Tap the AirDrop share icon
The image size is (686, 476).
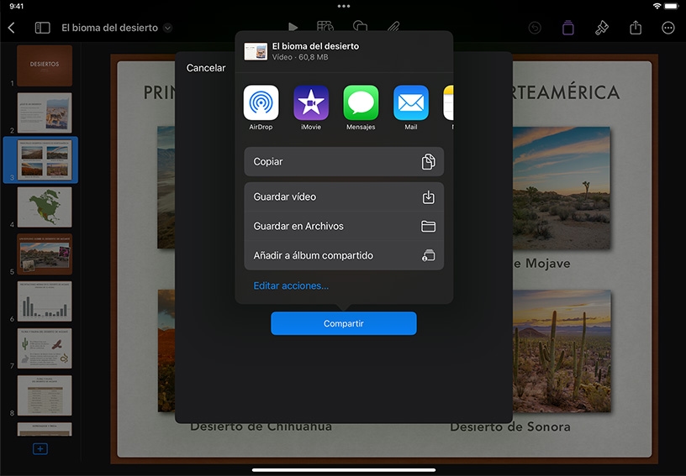261,102
